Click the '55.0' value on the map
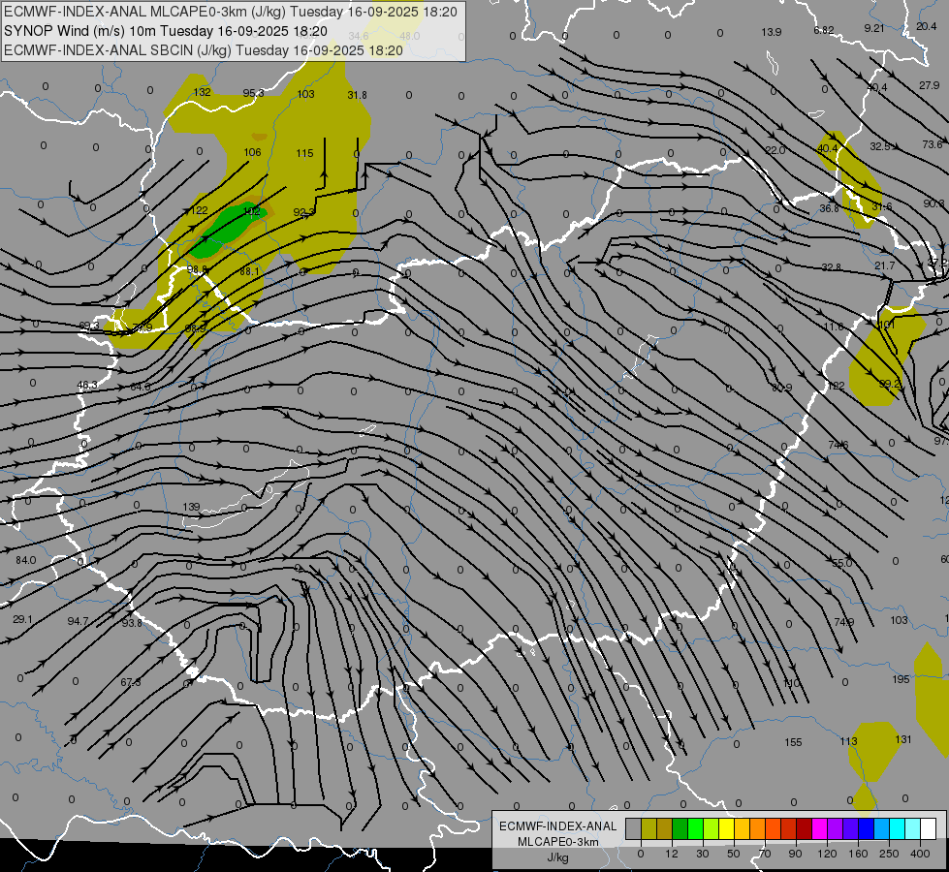The height and width of the screenshot is (872, 949). pos(841,563)
